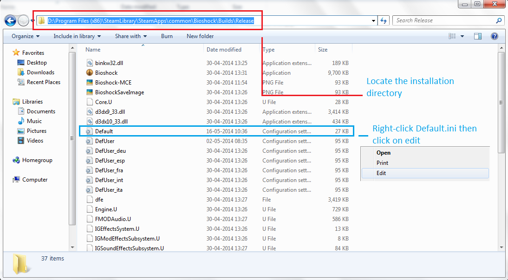Click the Forward navigation arrow

[x=23, y=21]
